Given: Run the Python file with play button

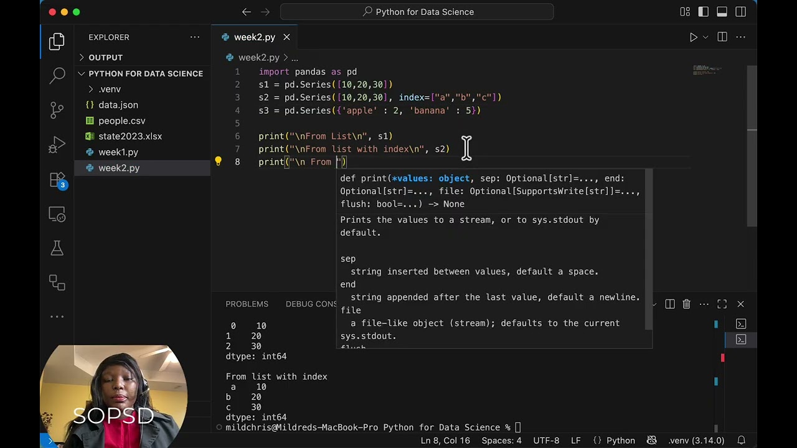Looking at the screenshot, I should pos(693,37).
